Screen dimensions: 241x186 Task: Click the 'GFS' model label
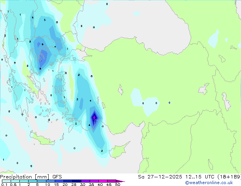(57, 177)
